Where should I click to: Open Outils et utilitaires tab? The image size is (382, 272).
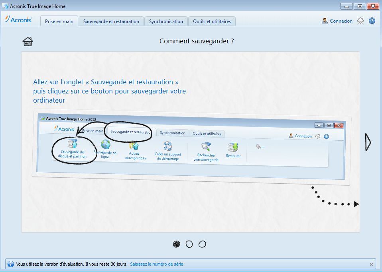coord(212,21)
